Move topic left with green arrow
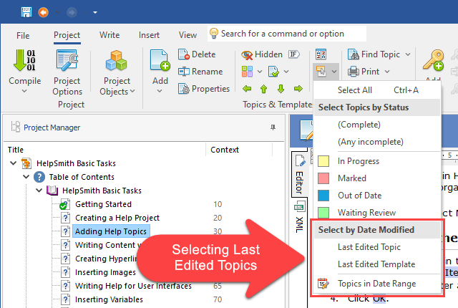This screenshot has width=458, height=308. click(x=247, y=89)
